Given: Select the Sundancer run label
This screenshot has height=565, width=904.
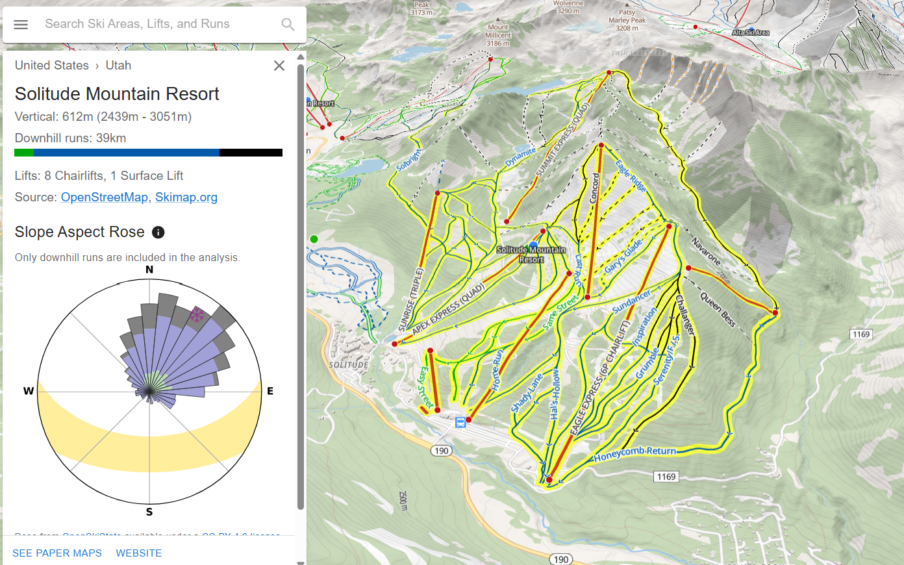Looking at the screenshot, I should (632, 302).
